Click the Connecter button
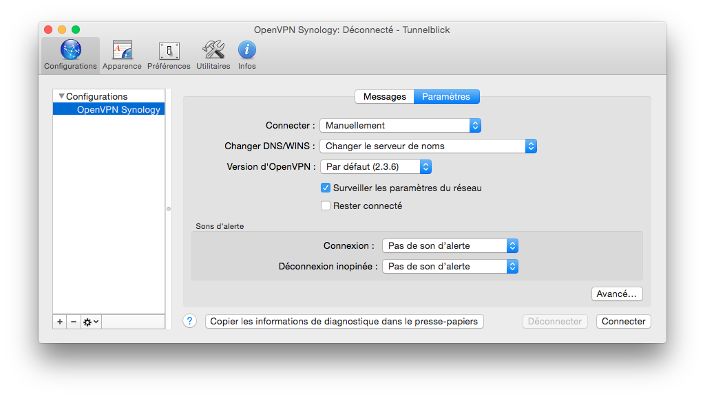Viewport: 705px width, 398px height. coord(624,321)
